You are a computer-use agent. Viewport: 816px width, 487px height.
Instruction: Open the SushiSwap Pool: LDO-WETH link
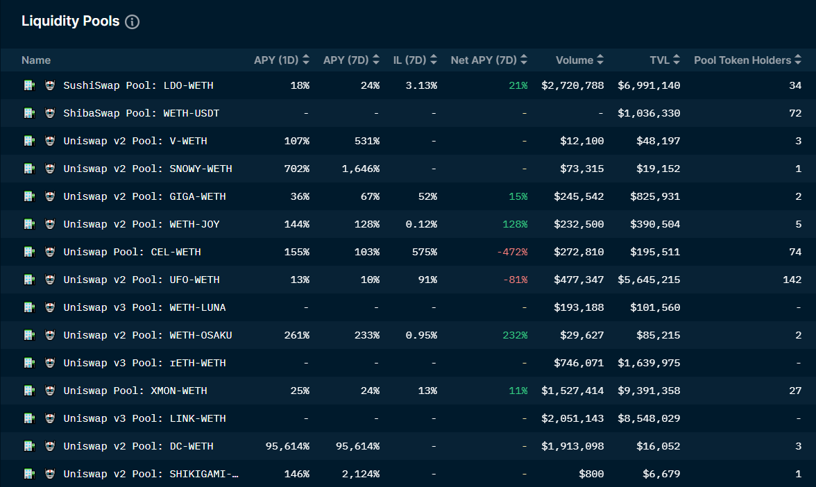point(138,85)
